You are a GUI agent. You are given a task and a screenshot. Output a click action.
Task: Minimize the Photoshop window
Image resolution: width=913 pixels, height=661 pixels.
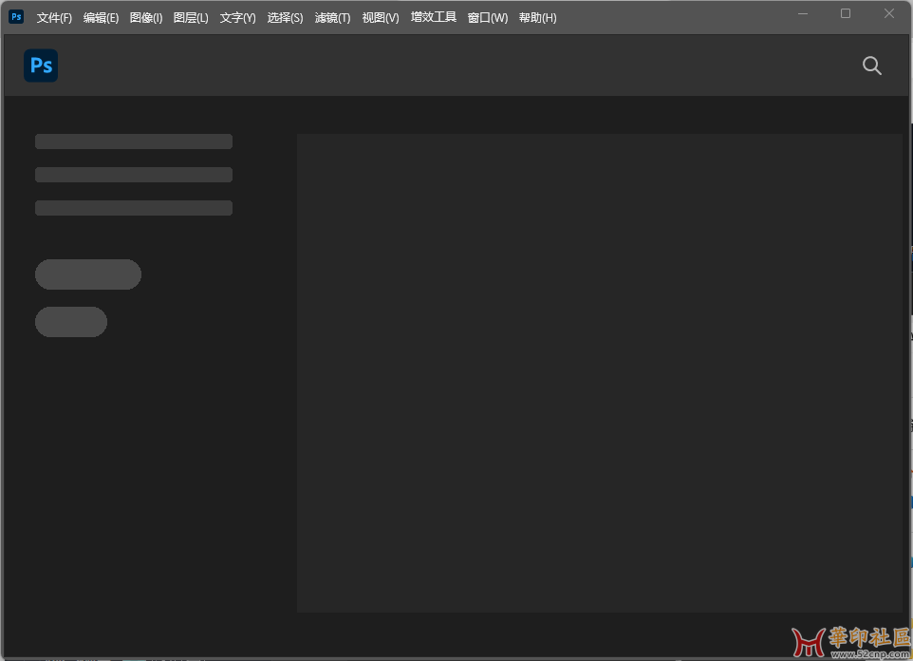(802, 13)
